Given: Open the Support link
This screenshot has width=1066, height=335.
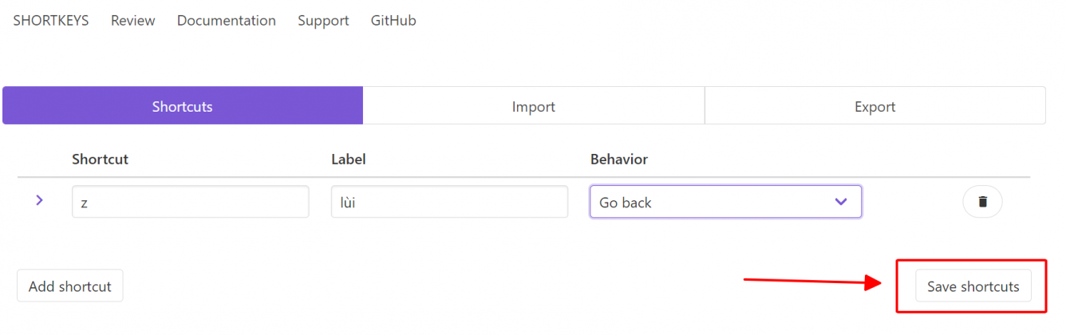Looking at the screenshot, I should pyautogui.click(x=323, y=21).
